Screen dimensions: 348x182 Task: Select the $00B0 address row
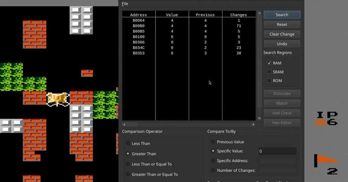[x=189, y=26]
